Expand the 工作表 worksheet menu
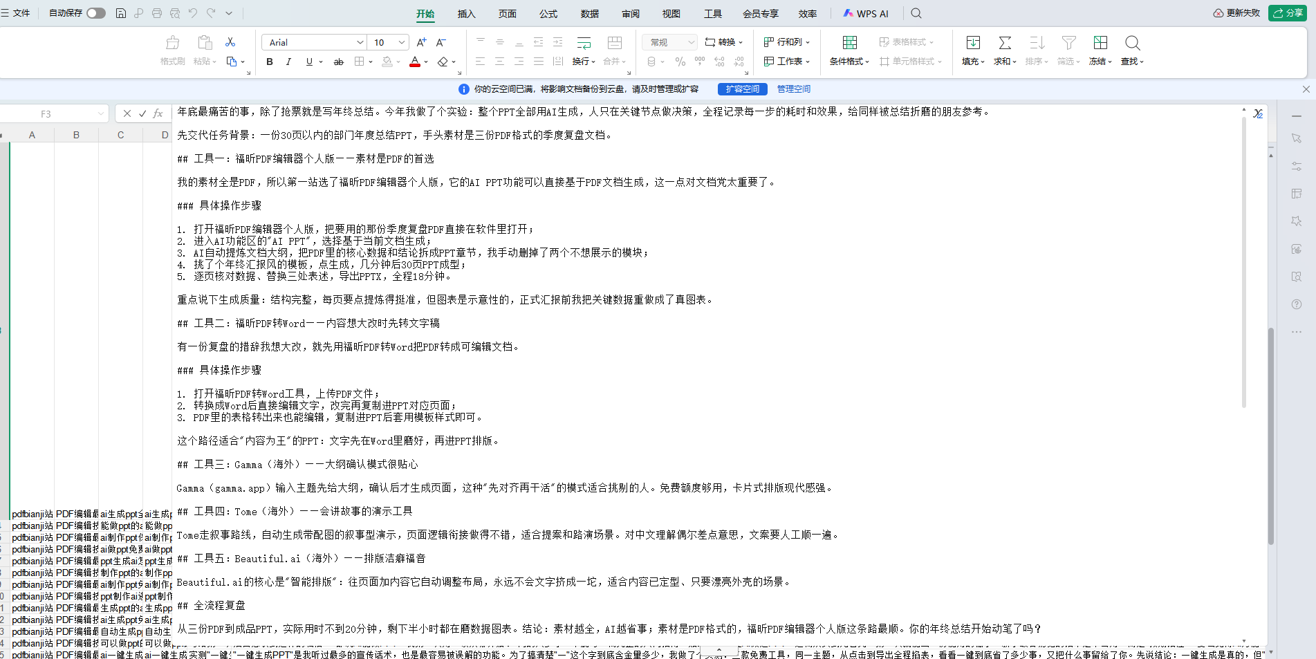Viewport: 1316px width, 659px height. [x=787, y=62]
